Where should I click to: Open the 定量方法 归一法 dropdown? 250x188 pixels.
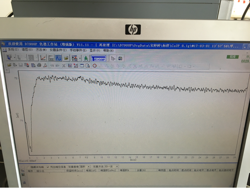[111, 166]
